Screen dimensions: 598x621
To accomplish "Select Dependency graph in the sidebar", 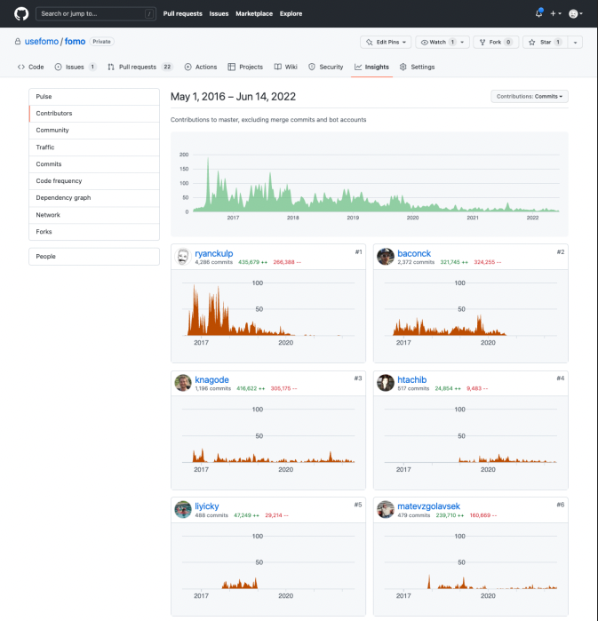I will coord(94,197).
